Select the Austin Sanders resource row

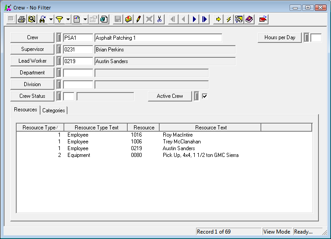(x=164, y=148)
